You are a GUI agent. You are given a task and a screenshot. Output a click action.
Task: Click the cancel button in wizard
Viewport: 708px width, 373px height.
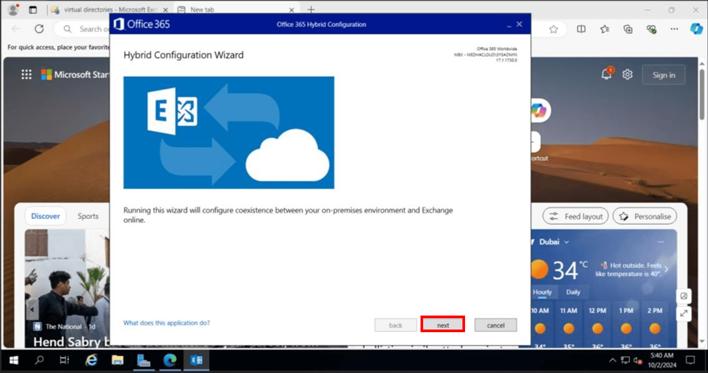pyautogui.click(x=495, y=325)
